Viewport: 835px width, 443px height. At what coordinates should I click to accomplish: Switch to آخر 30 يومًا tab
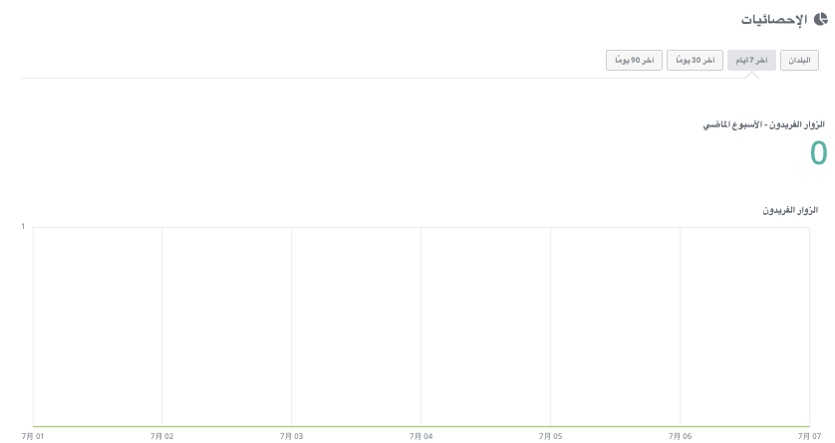[695, 60]
